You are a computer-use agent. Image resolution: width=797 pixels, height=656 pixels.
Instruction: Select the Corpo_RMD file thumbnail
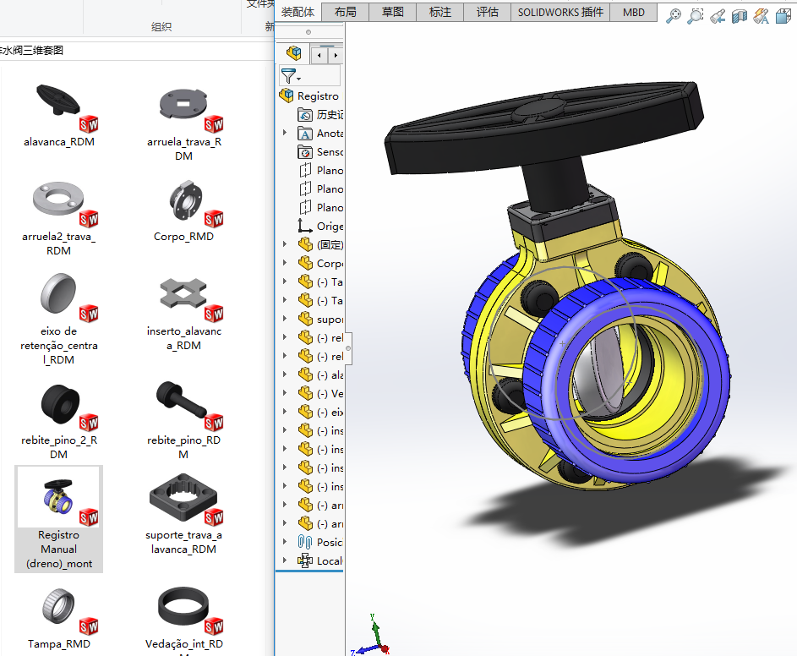pyautogui.click(x=183, y=203)
